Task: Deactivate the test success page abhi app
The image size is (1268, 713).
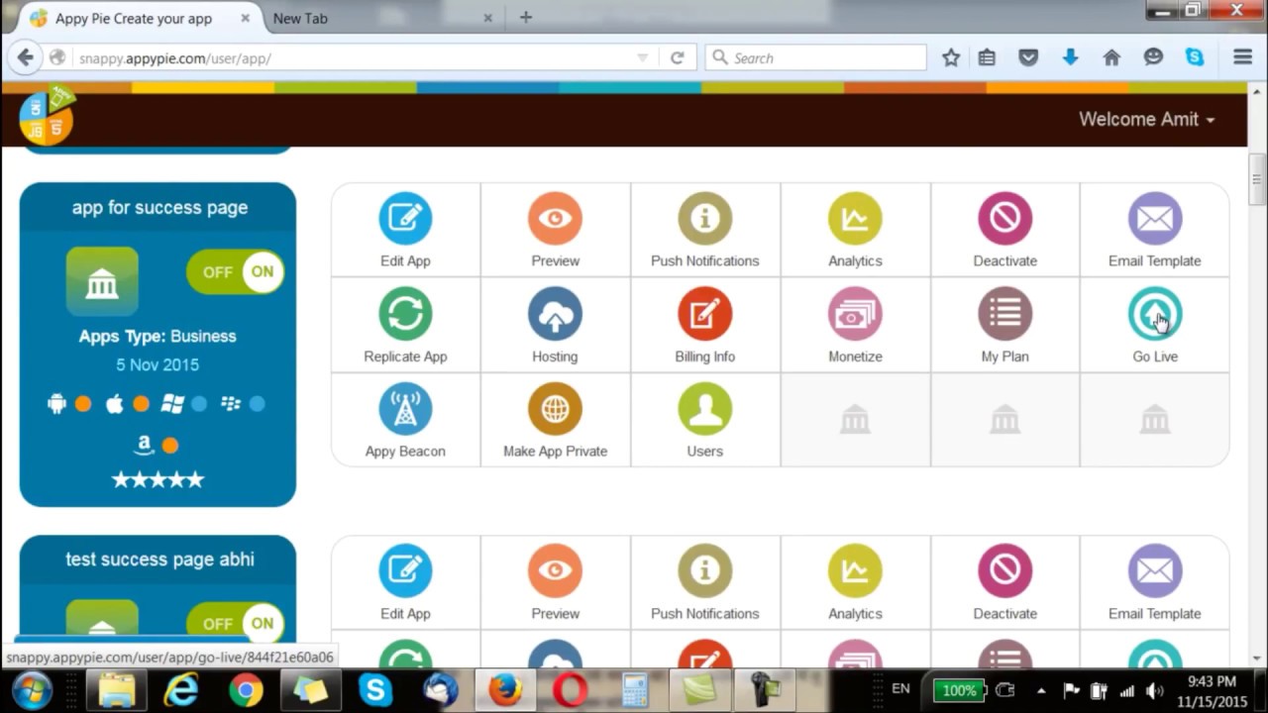Action: pyautogui.click(x=1004, y=582)
